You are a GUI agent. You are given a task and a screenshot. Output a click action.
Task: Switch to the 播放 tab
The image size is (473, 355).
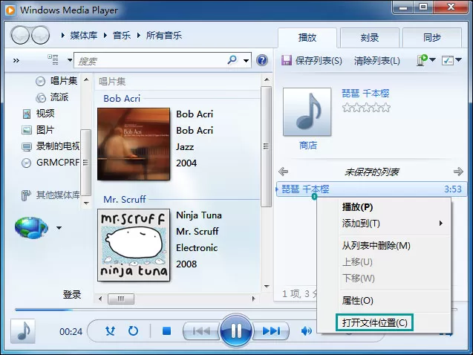tap(307, 38)
